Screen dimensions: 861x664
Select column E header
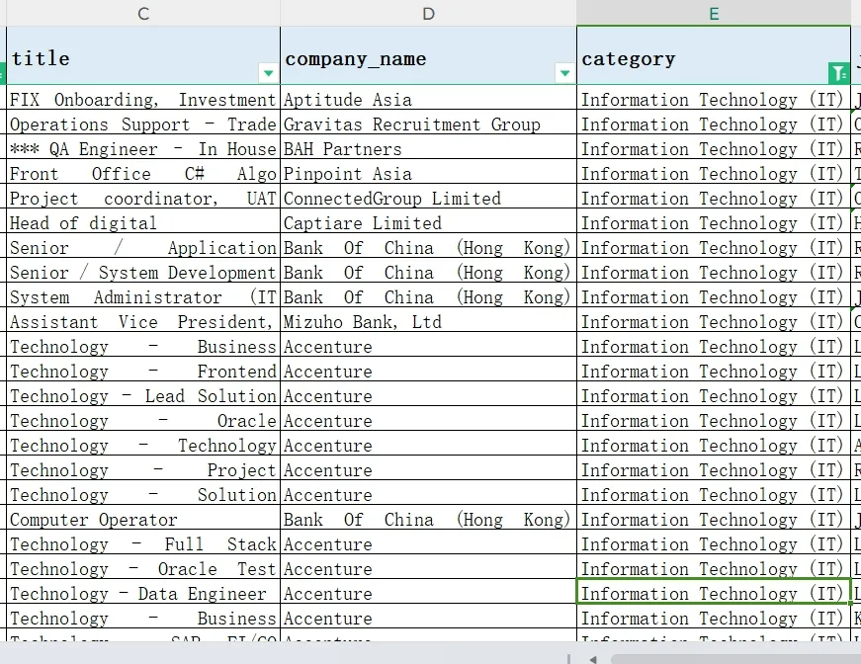pos(714,13)
